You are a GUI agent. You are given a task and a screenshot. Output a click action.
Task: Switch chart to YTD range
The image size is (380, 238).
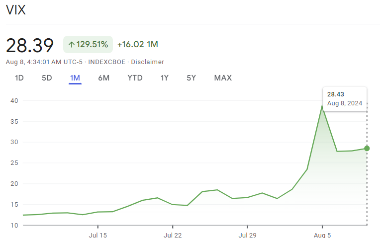[x=135, y=78]
